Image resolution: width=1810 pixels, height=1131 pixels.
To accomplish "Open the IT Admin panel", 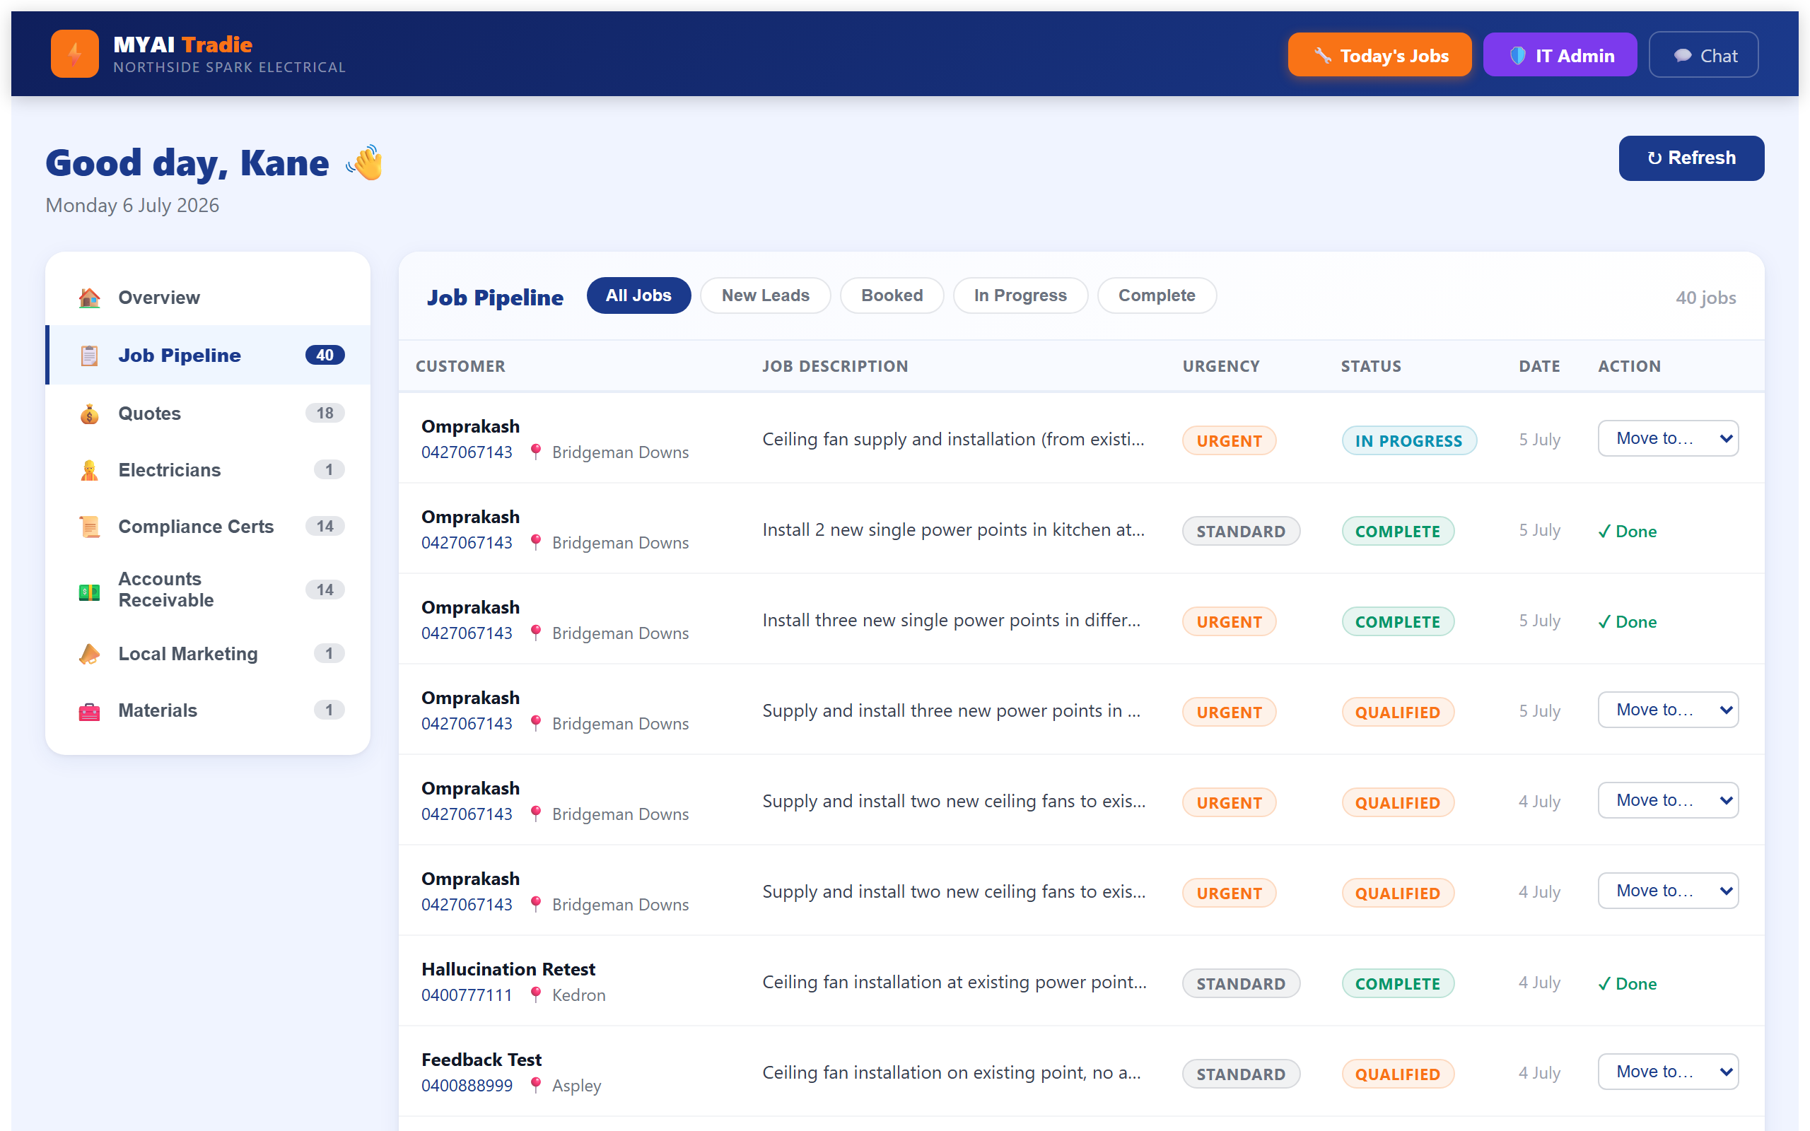I will [x=1560, y=54].
